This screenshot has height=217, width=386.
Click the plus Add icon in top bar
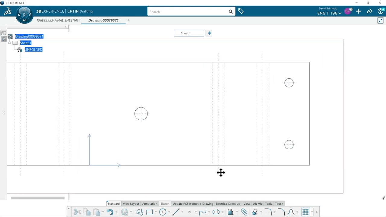point(358,11)
